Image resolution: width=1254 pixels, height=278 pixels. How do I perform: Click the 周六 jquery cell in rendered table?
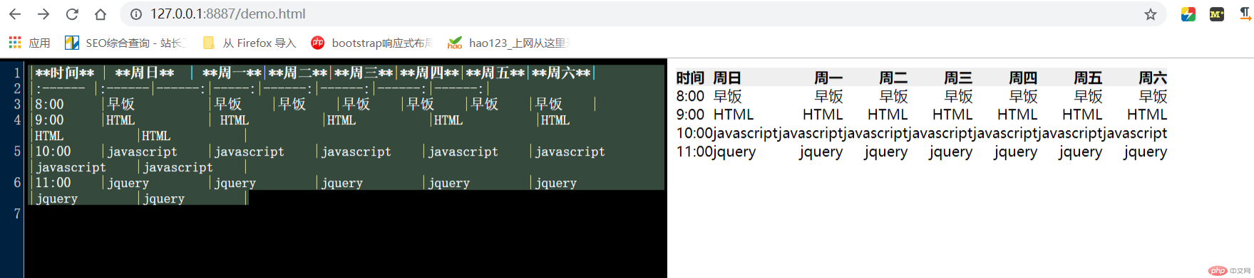(x=1145, y=151)
